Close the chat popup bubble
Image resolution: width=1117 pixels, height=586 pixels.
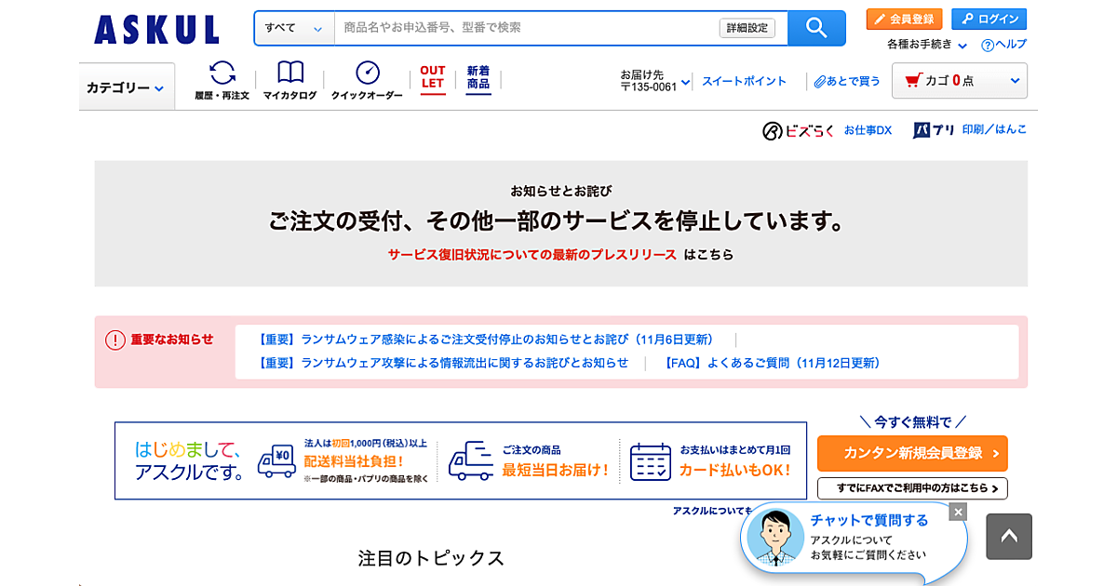(x=959, y=512)
